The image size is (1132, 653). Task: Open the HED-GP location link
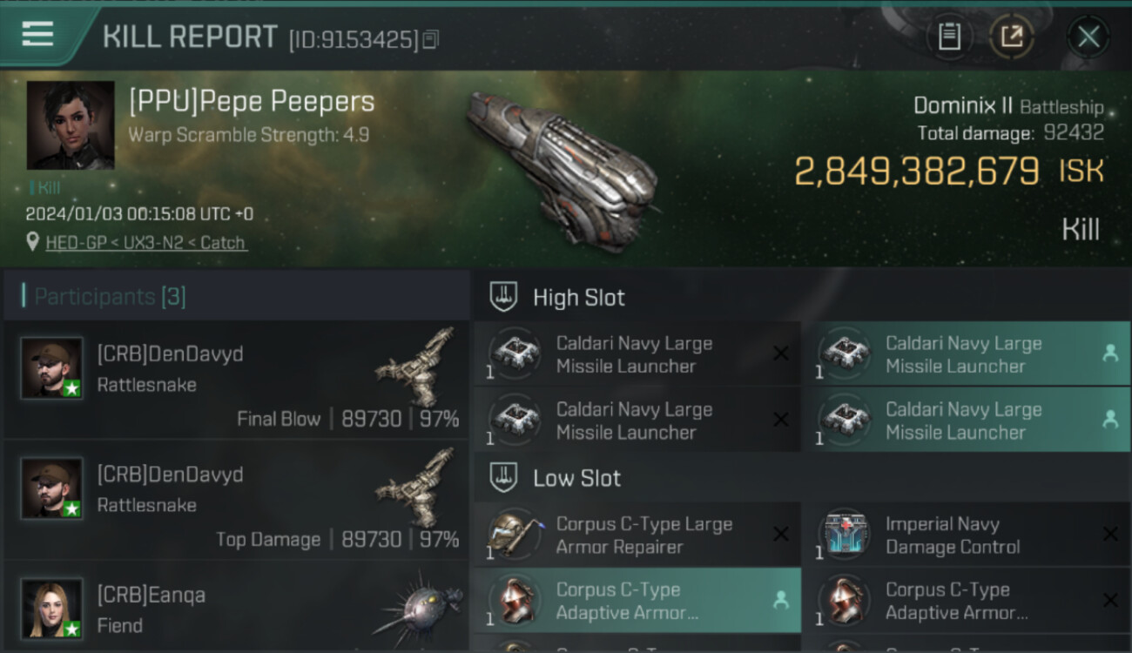pyautogui.click(x=145, y=243)
